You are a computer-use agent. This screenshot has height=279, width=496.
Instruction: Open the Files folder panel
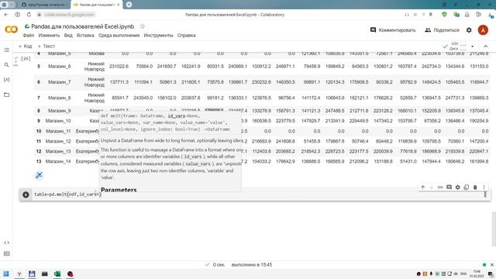tap(6, 95)
